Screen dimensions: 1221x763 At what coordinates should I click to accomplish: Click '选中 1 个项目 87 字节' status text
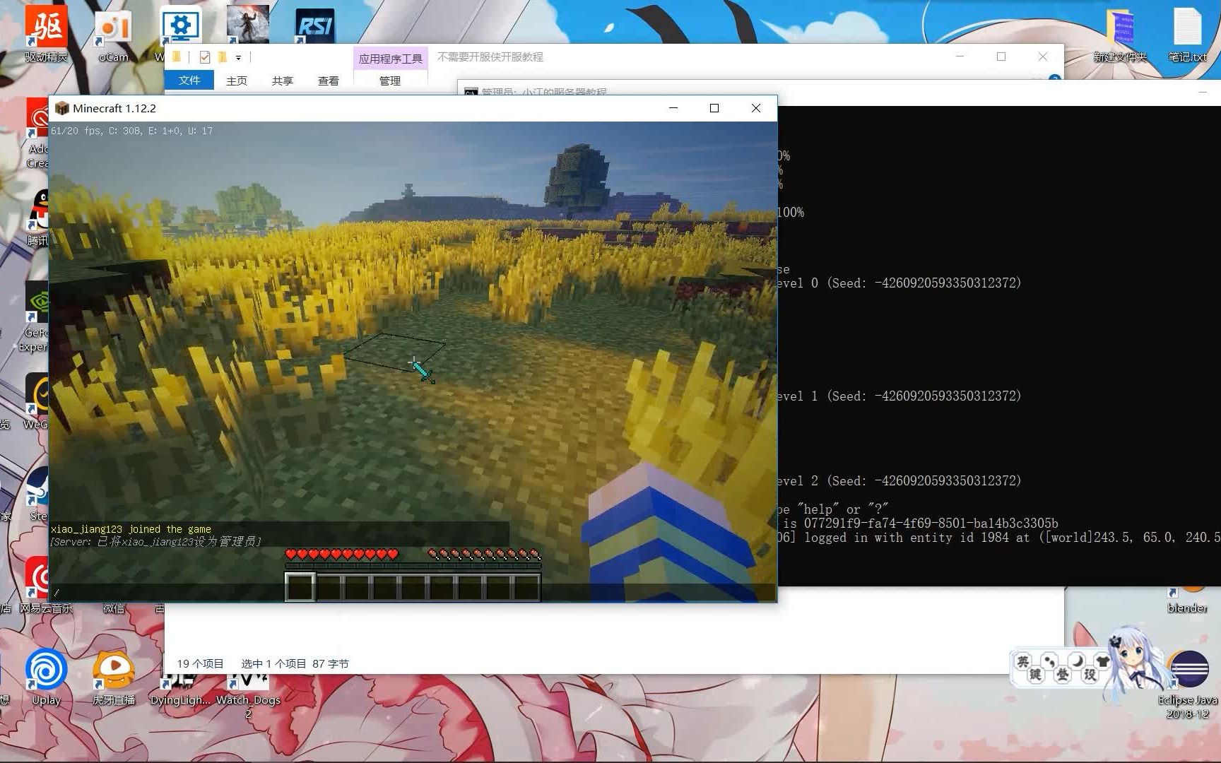click(x=295, y=664)
